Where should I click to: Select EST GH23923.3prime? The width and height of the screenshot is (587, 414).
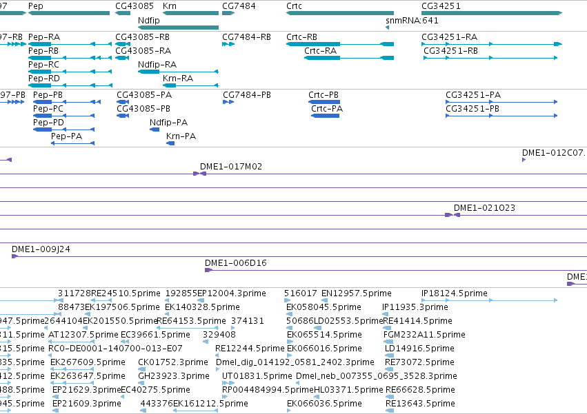(x=141, y=383)
